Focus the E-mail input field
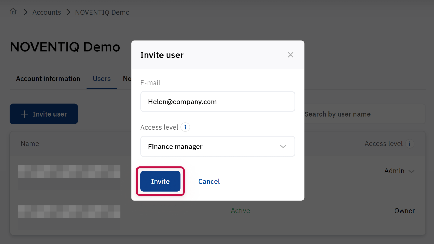The image size is (434, 244). click(218, 102)
